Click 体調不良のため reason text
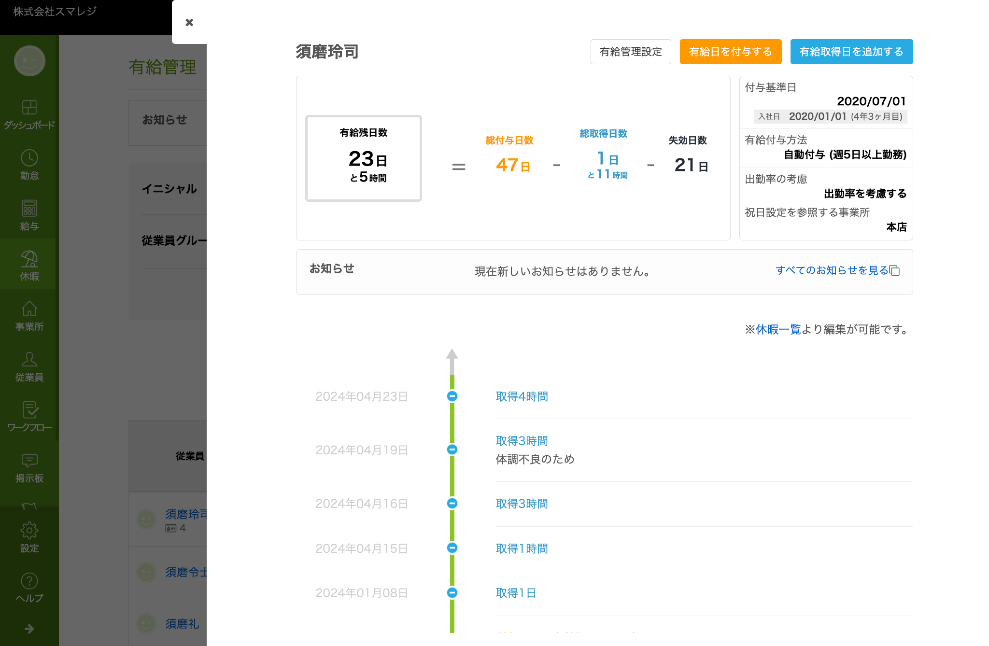The height and width of the screenshot is (646, 989). click(535, 459)
